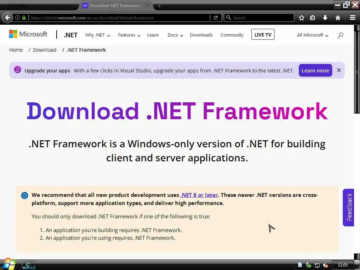Open the Feedback side tab

(348, 207)
